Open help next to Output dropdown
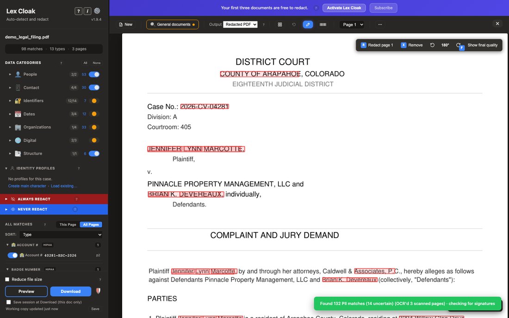The width and height of the screenshot is (509, 318). [x=264, y=24]
